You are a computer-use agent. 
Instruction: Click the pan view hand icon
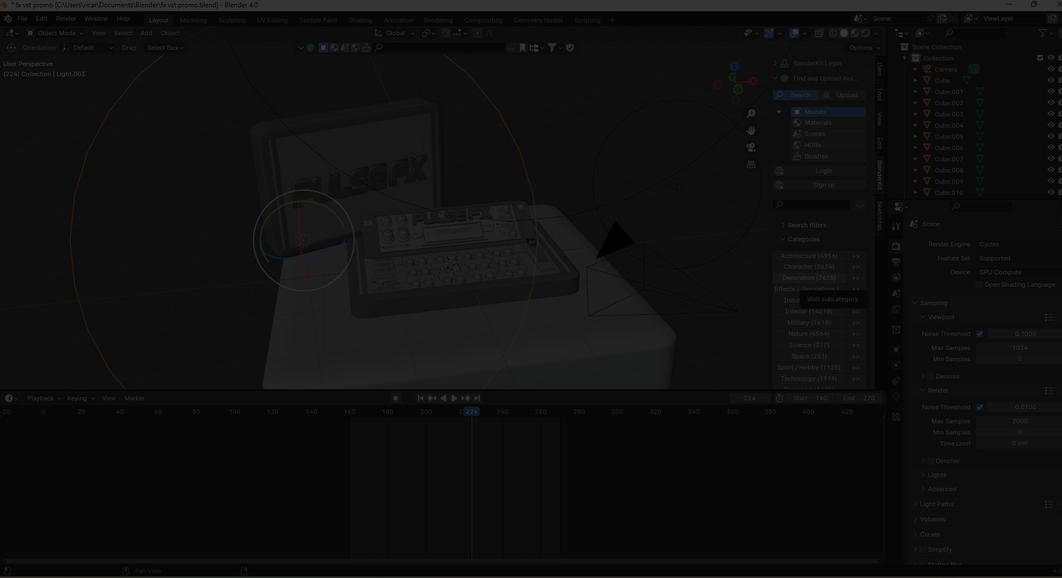[751, 130]
